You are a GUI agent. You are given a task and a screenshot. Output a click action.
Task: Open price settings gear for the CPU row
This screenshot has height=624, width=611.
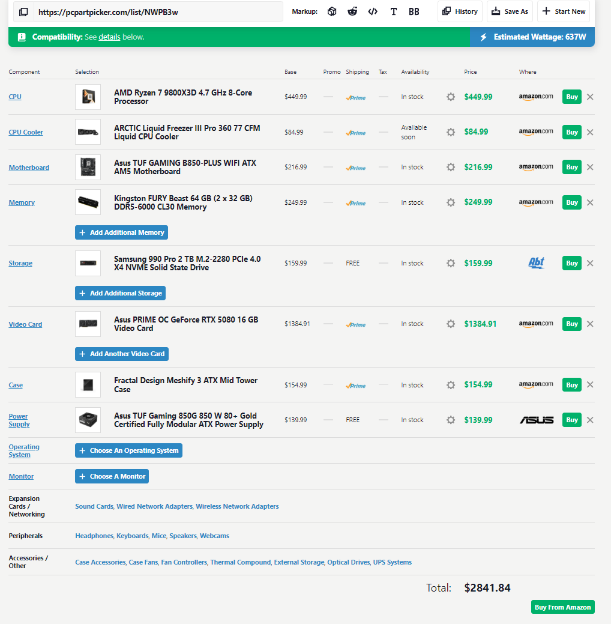[451, 97]
